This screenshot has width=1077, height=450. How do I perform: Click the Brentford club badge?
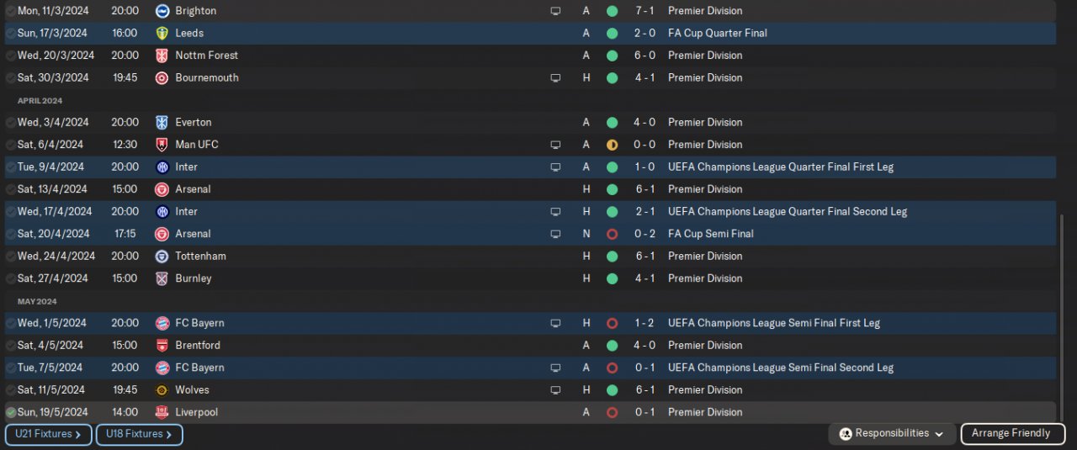(x=162, y=346)
